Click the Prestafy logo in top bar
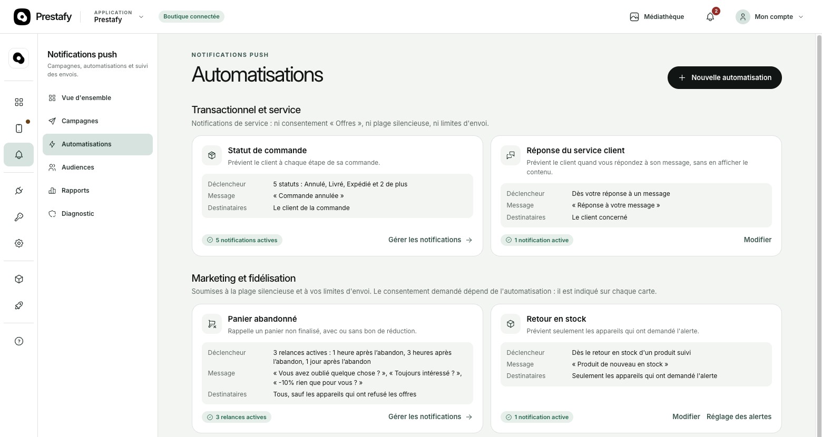The height and width of the screenshot is (437, 822). point(43,17)
